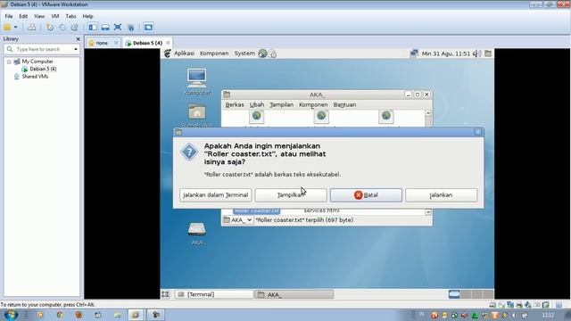
Task: Toggle the console view toolbar icon
Action: pos(148,28)
